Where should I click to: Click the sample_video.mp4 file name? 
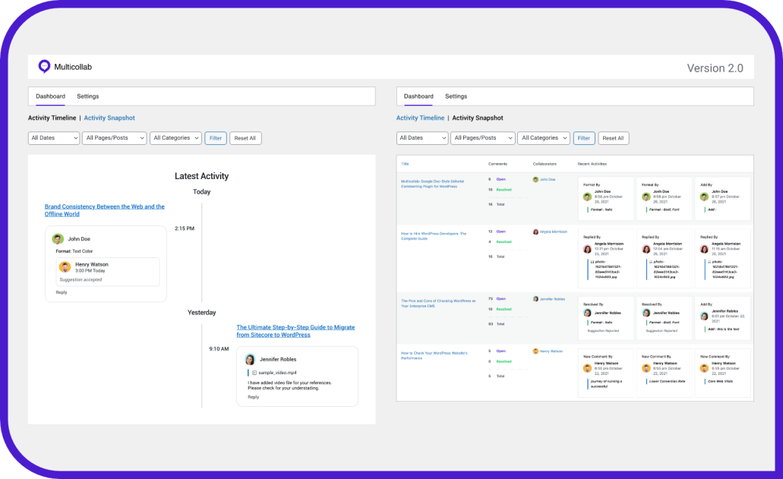[x=278, y=373]
